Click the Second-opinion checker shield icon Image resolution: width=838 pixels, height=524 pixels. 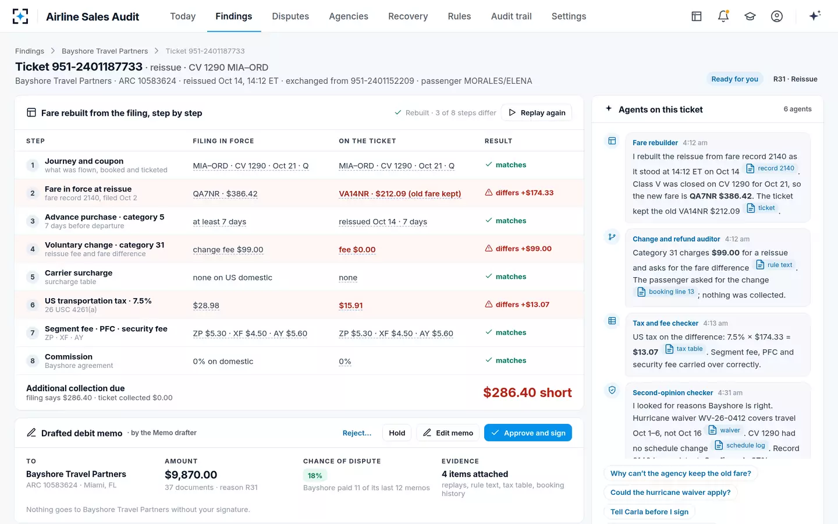click(612, 391)
